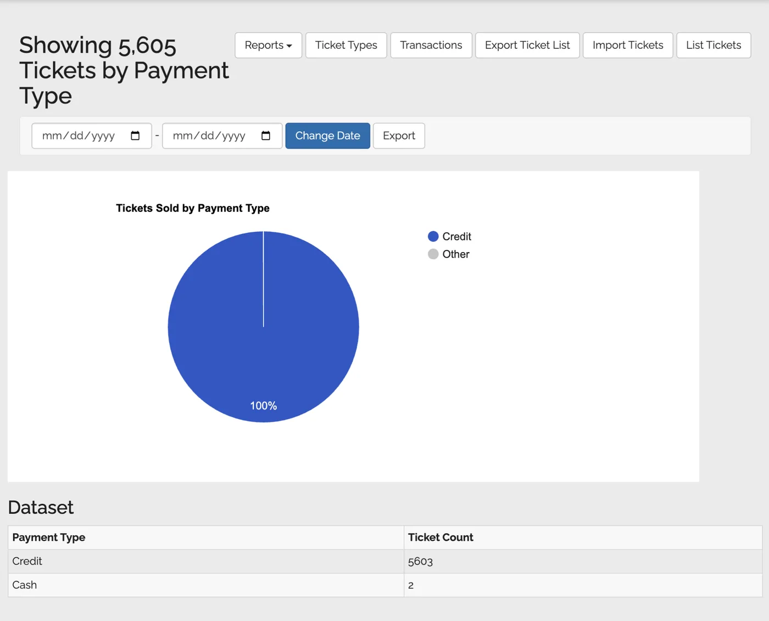769x621 pixels.
Task: Click the Dataset heading
Action: click(x=41, y=507)
